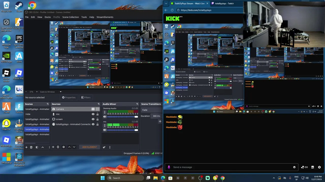Switch to totalityplays - Twitch tab
The image size is (325, 182).
(x=224, y=4)
